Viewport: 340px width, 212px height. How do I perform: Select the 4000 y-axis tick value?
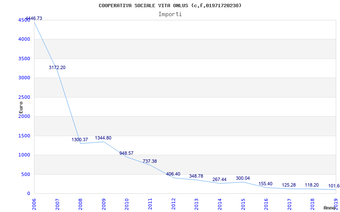point(24,39)
